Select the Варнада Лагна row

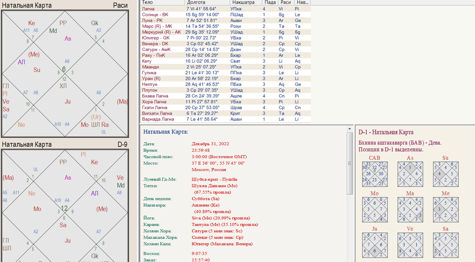226,119
